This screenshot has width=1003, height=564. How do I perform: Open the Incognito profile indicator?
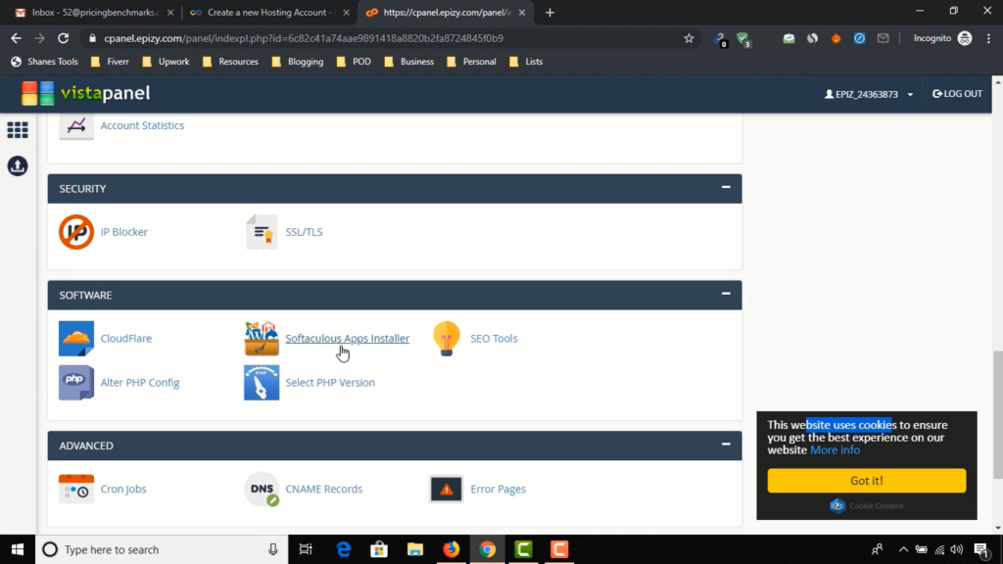click(x=942, y=38)
